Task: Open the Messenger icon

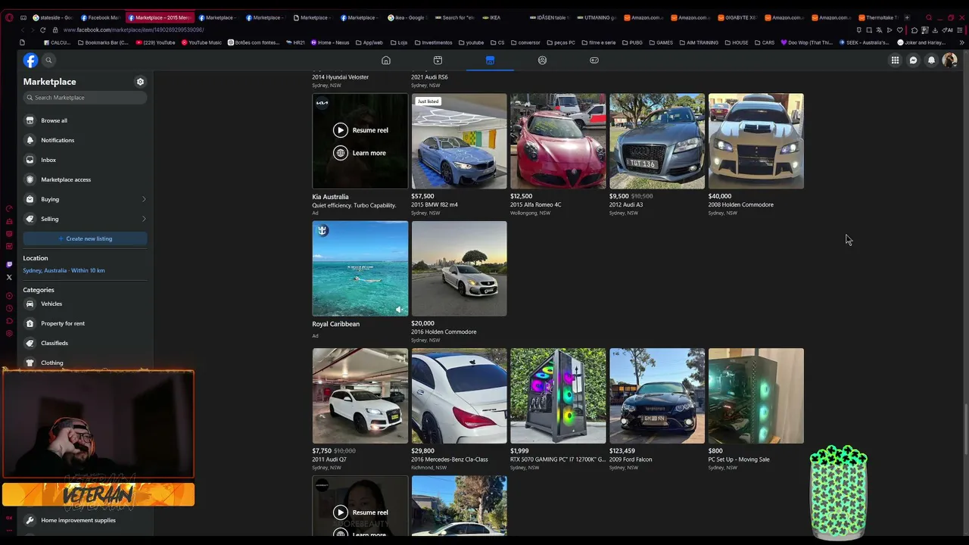Action: (x=913, y=60)
